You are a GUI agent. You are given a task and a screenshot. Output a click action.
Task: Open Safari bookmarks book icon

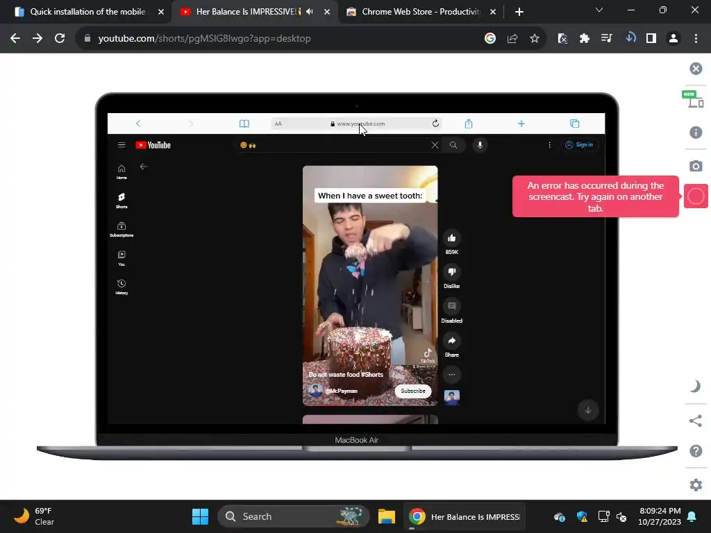pos(244,124)
